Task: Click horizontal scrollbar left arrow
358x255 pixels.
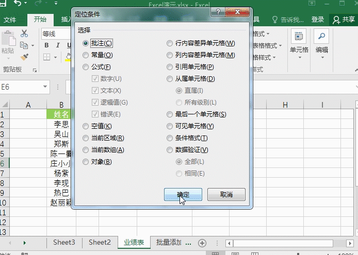Action: pos(229,243)
